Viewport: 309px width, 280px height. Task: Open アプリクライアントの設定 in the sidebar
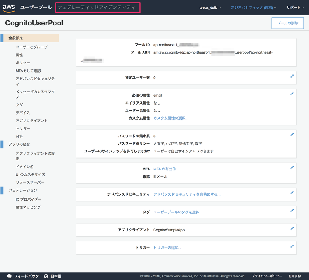pyautogui.click(x=35, y=156)
